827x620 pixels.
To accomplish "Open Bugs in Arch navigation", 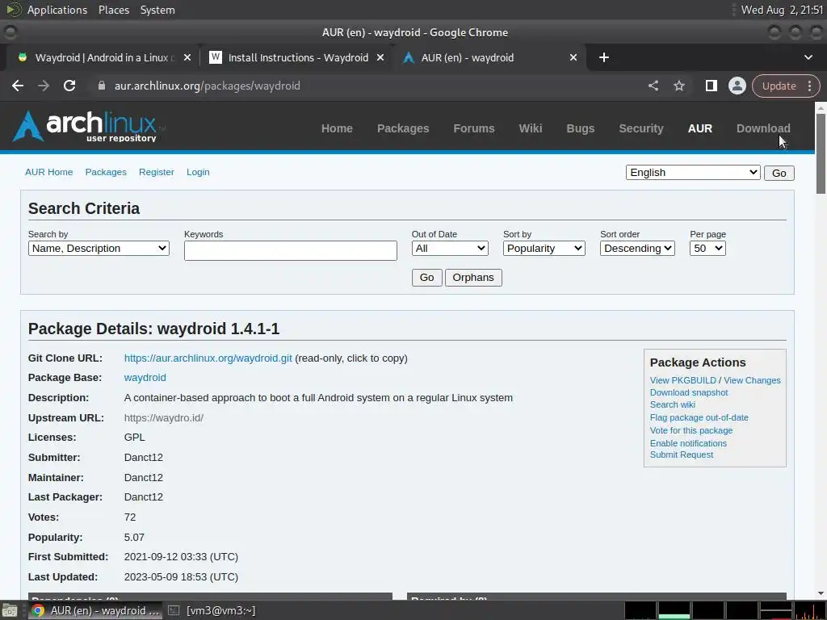I will [580, 128].
